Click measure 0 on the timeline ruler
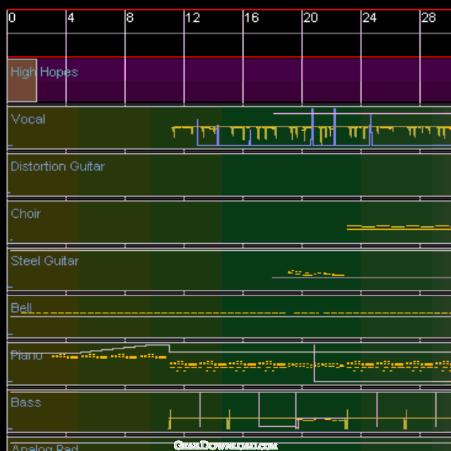Image resolution: width=451 pixels, height=451 pixels. [x=12, y=18]
